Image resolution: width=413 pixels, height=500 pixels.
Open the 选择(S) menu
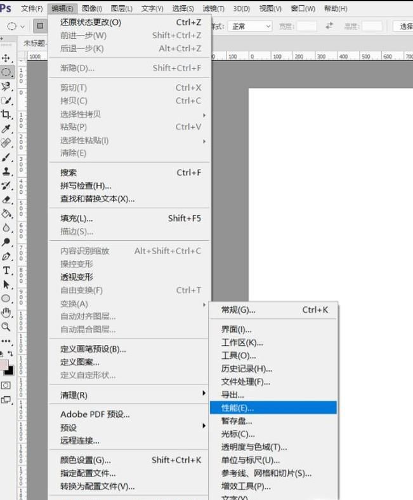[183, 9]
